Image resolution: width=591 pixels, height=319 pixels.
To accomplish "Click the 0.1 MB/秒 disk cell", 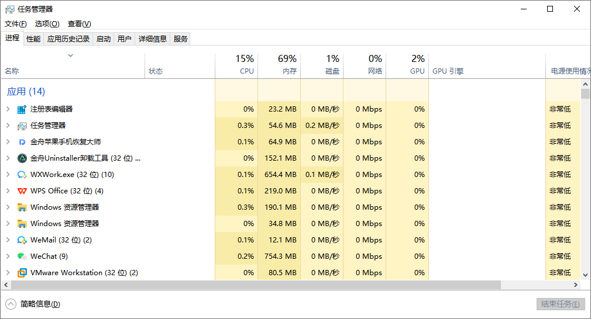I will pos(322,175).
